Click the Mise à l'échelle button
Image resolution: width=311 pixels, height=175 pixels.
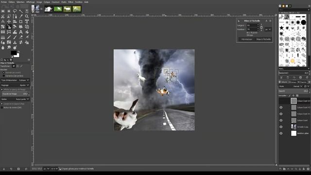click(x=263, y=39)
